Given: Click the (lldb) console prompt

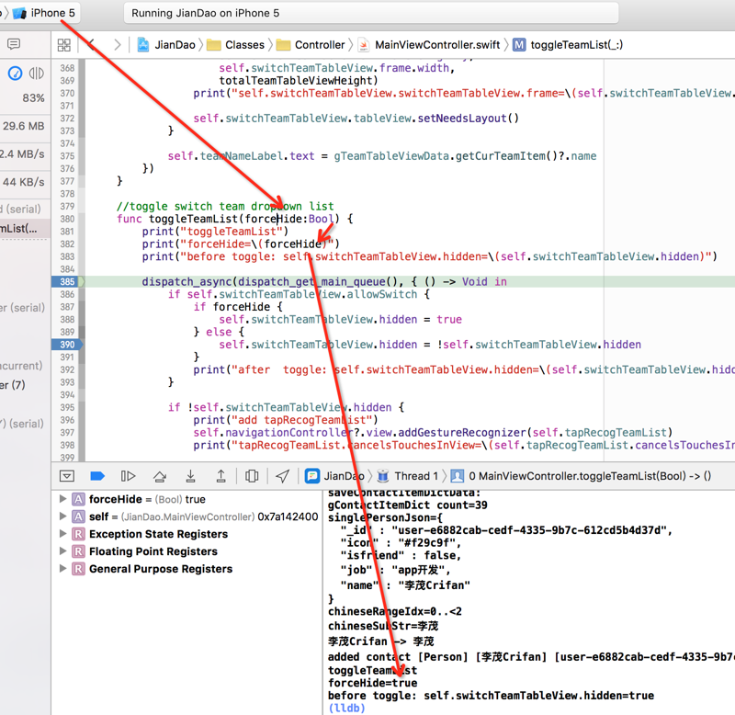Looking at the screenshot, I should (x=347, y=708).
